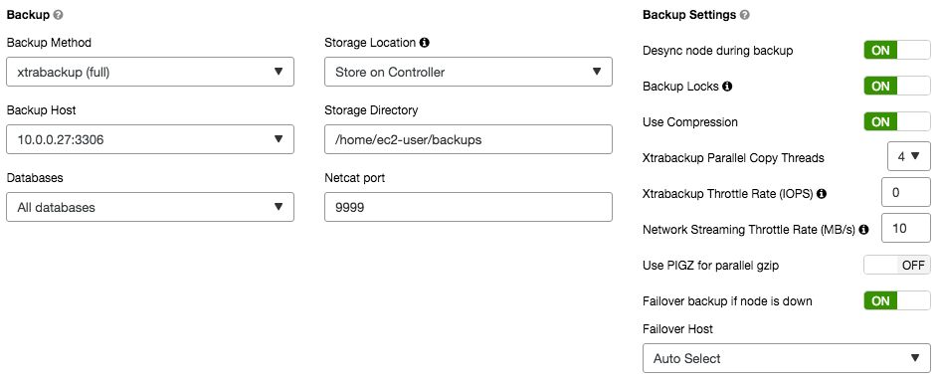
Task: Open the Failover Host dropdown
Action: 787,359
